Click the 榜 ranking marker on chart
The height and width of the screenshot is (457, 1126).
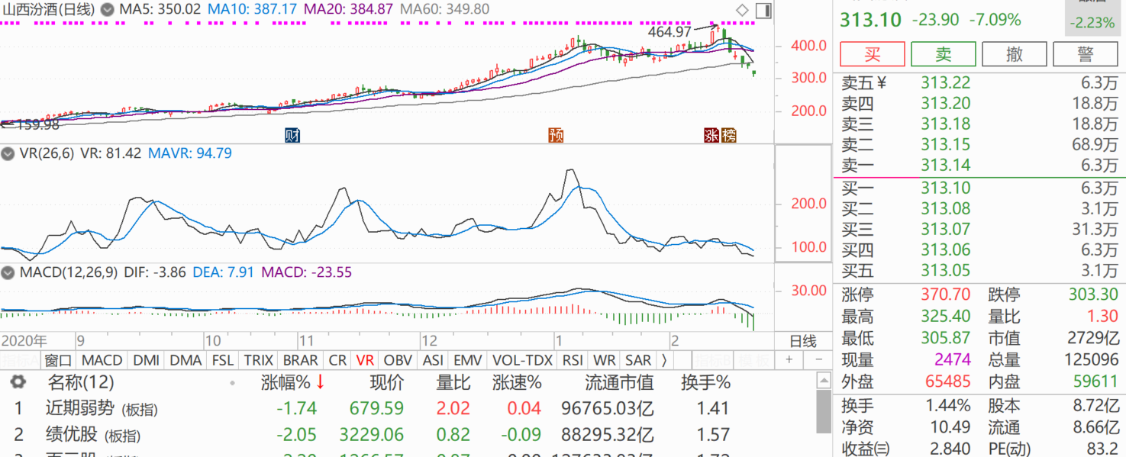728,135
